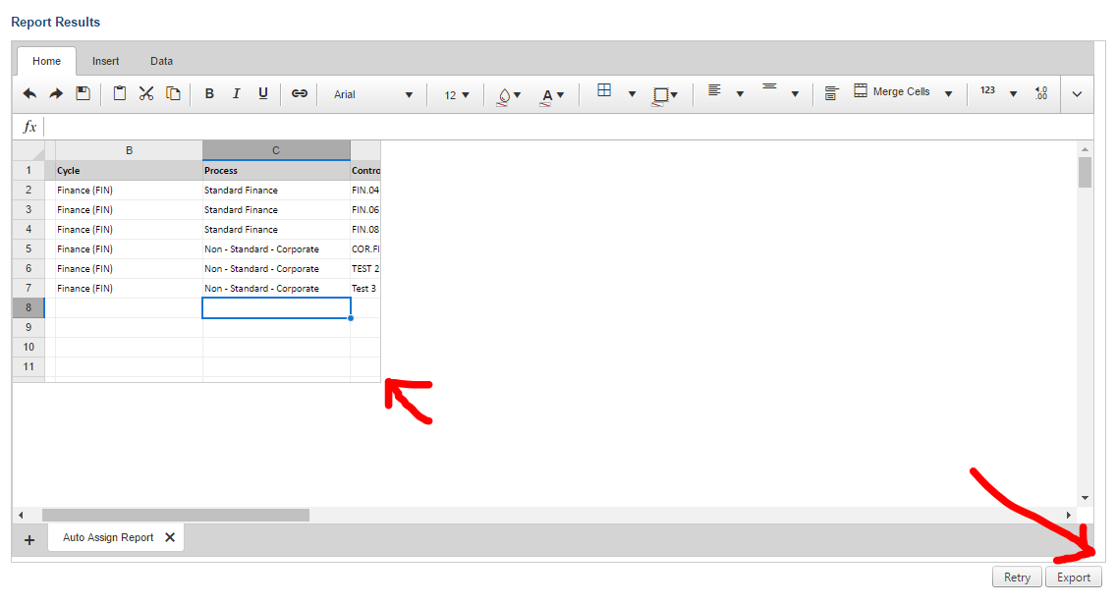Switch to the Home tab
Viewport: 1117px width, 605px height.
click(46, 61)
